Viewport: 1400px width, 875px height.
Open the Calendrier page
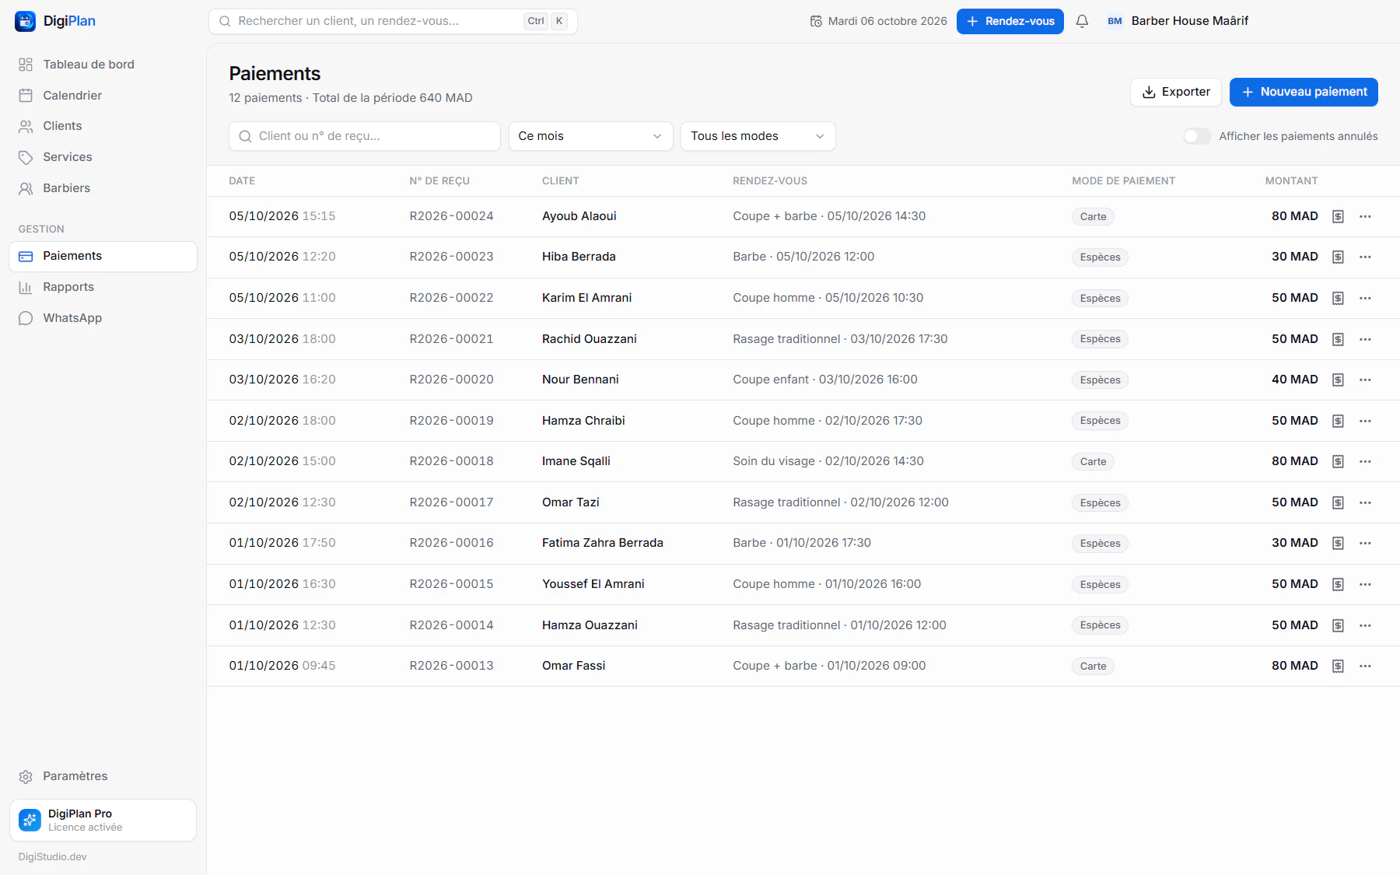coord(103,96)
